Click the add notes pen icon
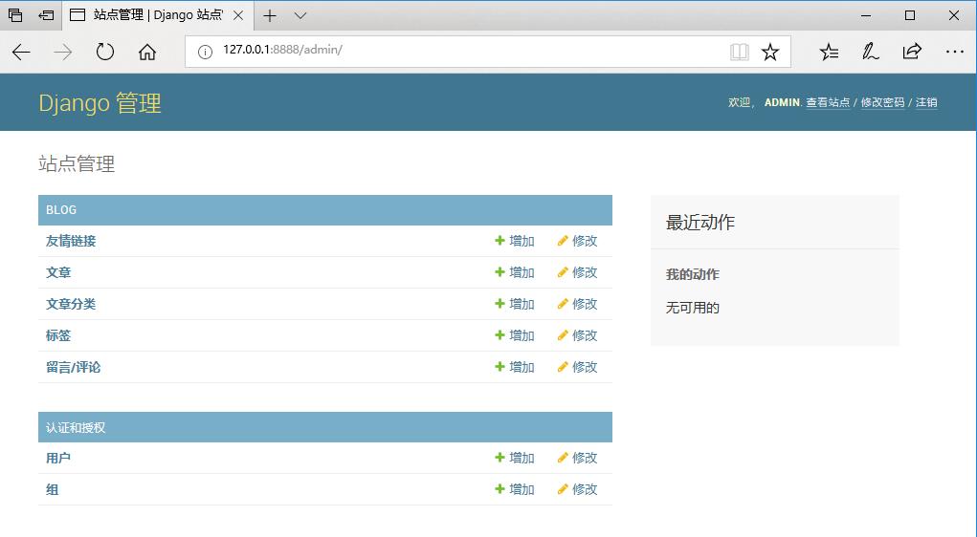 pyautogui.click(x=870, y=52)
